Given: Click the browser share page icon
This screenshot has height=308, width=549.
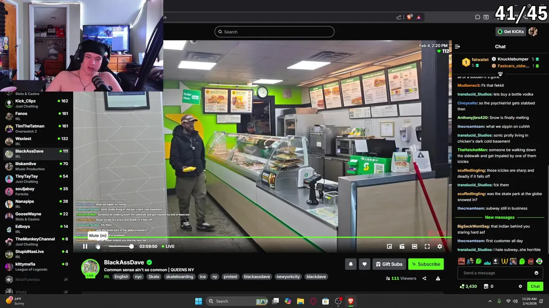Looking at the screenshot, I should coord(399,17).
